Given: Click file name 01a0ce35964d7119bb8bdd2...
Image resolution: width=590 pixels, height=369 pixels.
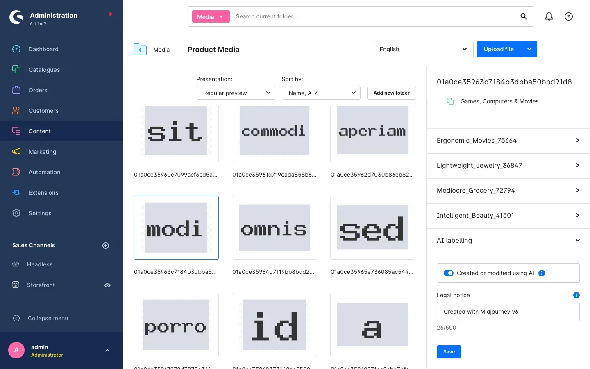Looking at the screenshot, I should click(273, 272).
